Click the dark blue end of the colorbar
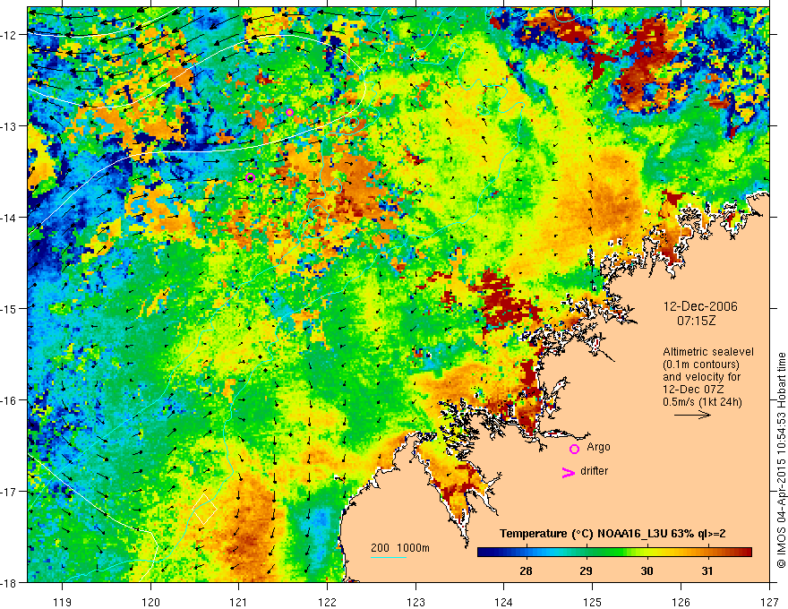This screenshot has width=788, height=609. (x=484, y=553)
